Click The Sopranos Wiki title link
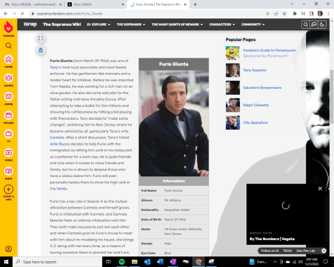The width and height of the screenshot is (334, 267). point(62,25)
